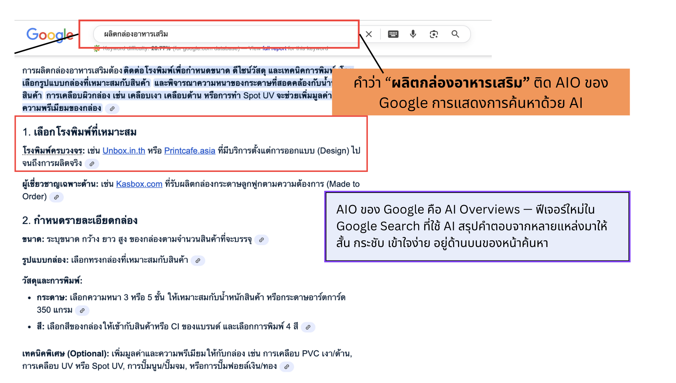676x383 pixels.
Task: Click source link icon after 350 แกรม
Action: coord(82,310)
